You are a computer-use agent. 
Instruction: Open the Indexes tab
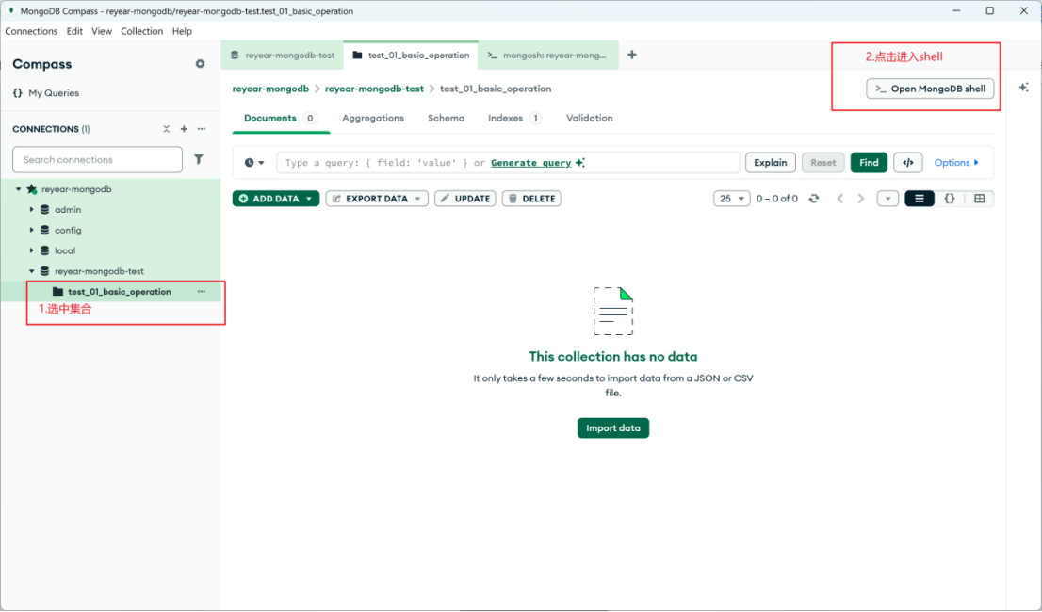point(515,118)
